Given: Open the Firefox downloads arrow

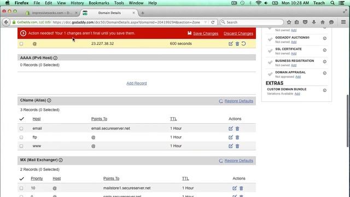Looking at the screenshot, I should 314,22.
